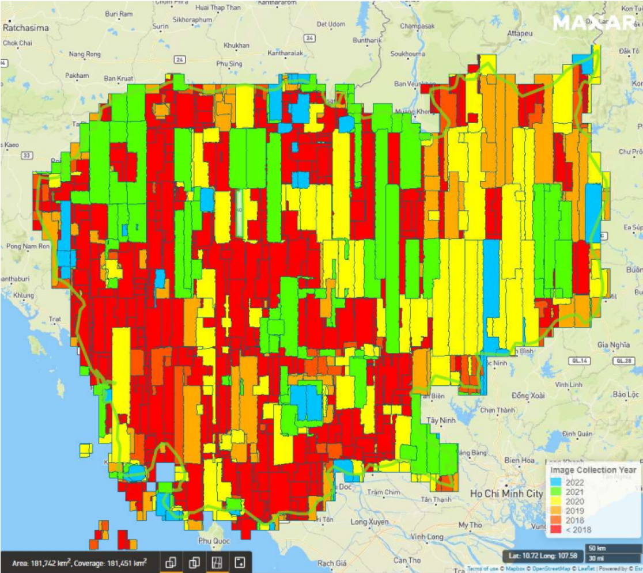
Task: Click the 'Image Collection Year' legend title
Action: click(x=593, y=470)
